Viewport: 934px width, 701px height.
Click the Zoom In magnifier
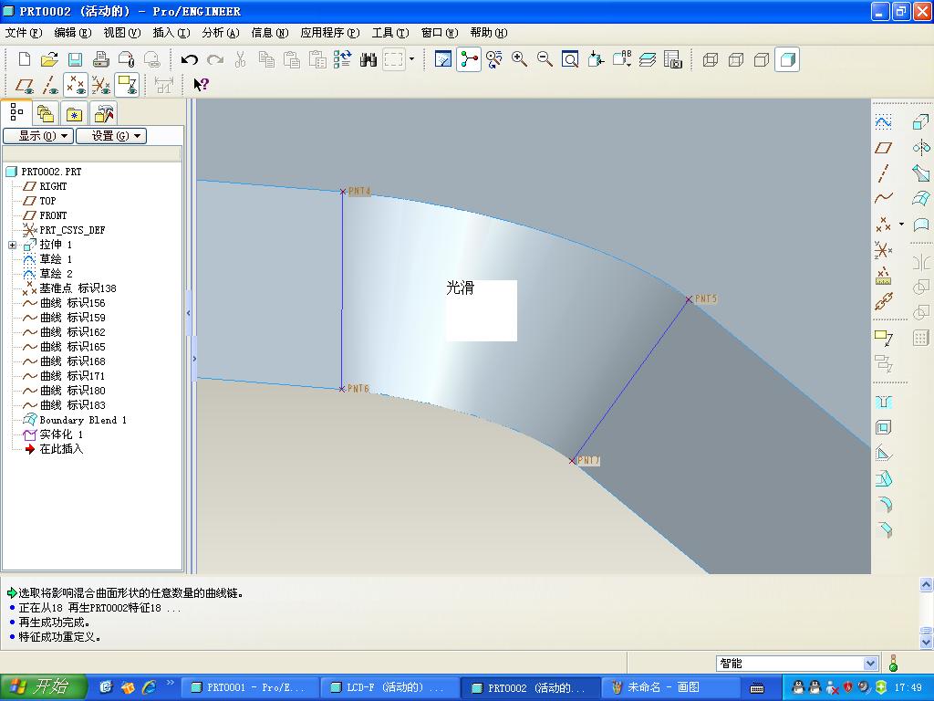click(519, 59)
